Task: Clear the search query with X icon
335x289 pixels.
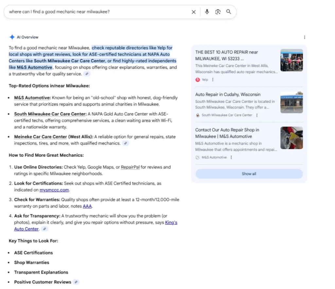Action: (193, 12)
